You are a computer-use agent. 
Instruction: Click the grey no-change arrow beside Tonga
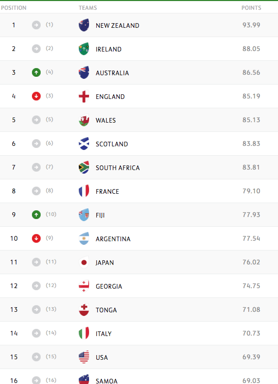click(36, 310)
